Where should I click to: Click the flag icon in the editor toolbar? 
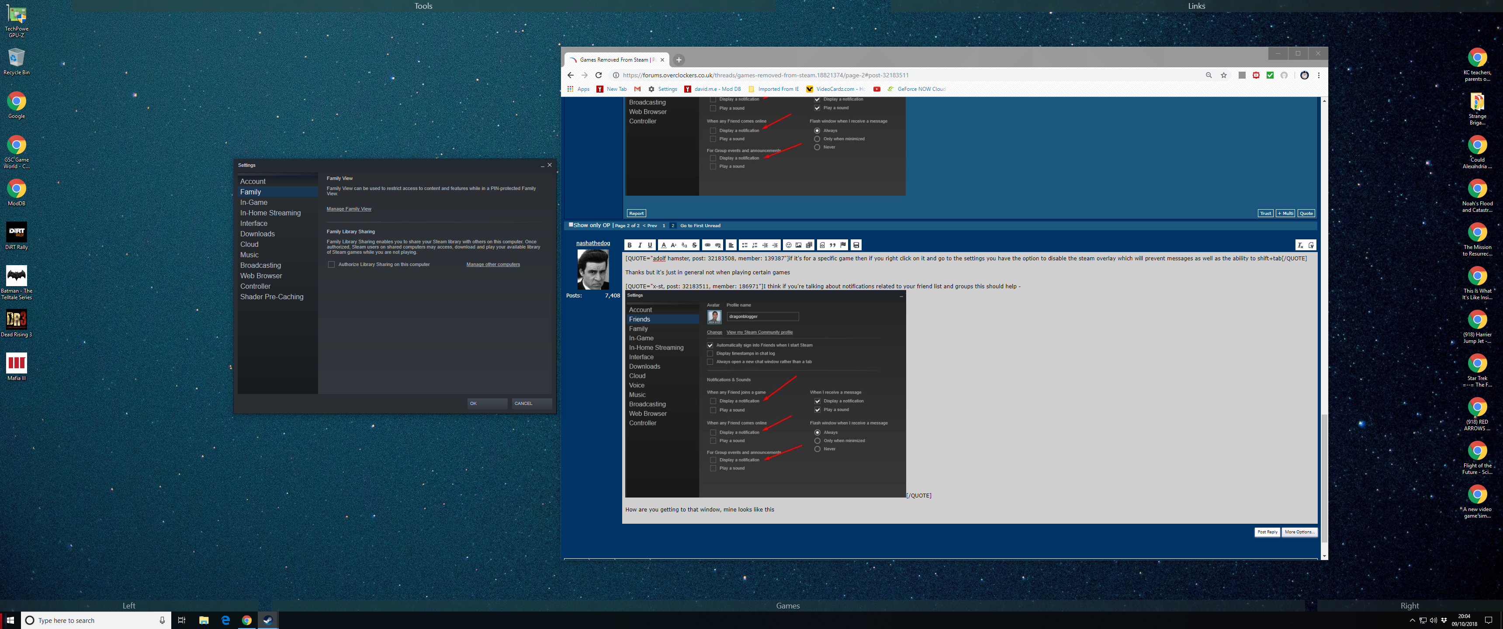[x=843, y=245]
